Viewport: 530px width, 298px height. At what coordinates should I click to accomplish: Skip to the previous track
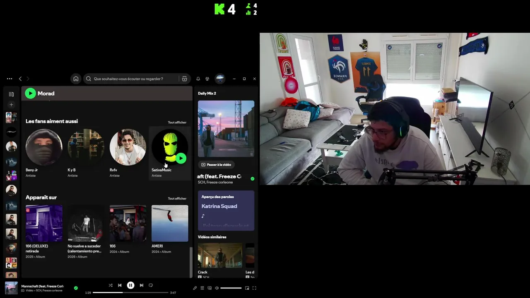(120, 285)
